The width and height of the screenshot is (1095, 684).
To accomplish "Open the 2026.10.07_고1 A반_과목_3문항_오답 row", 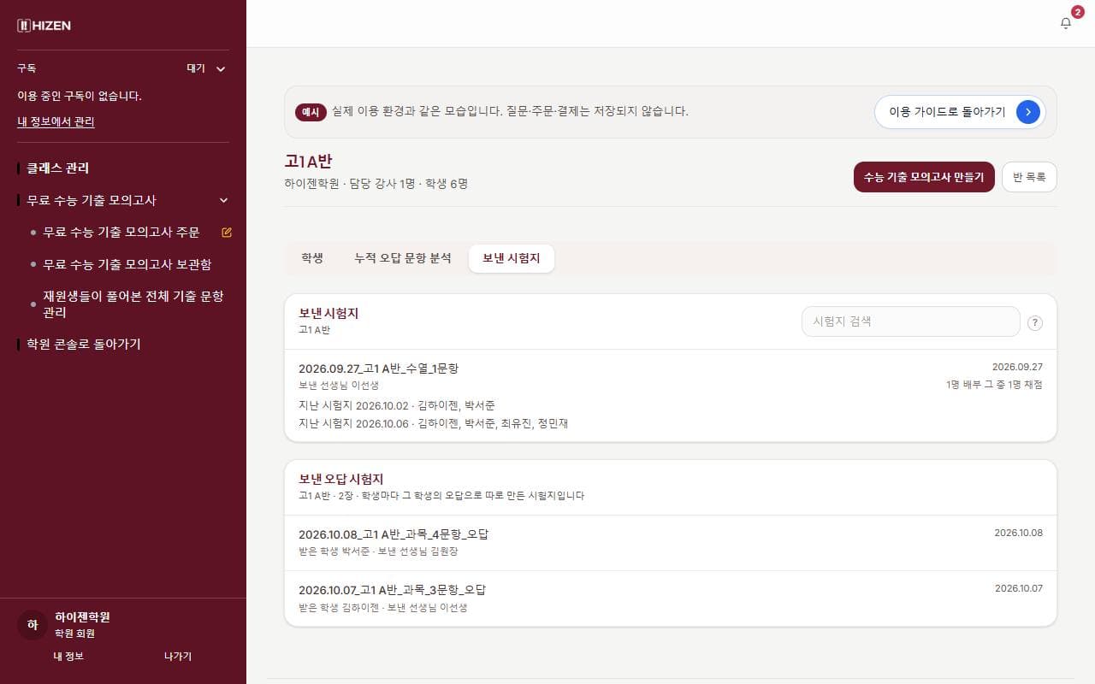I will pyautogui.click(x=671, y=598).
